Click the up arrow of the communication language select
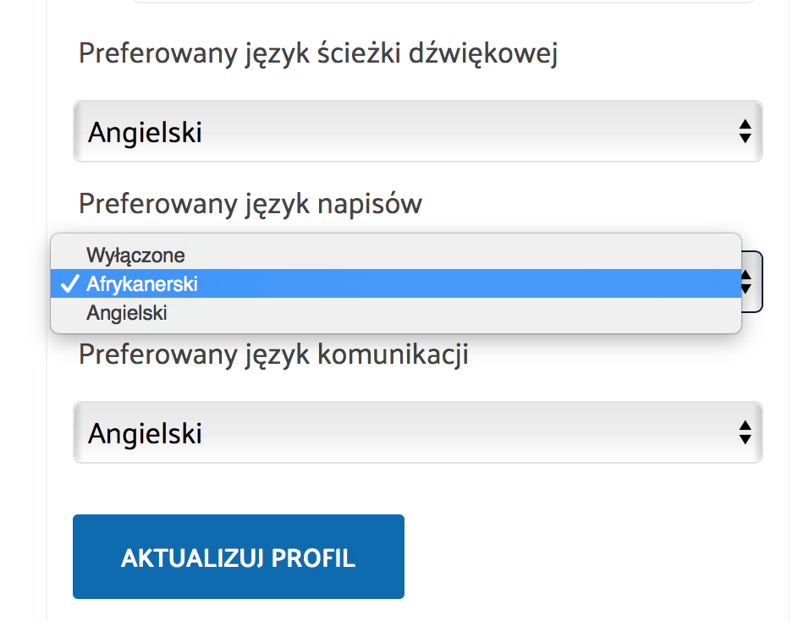Viewport: 809px width, 621px height. click(745, 426)
